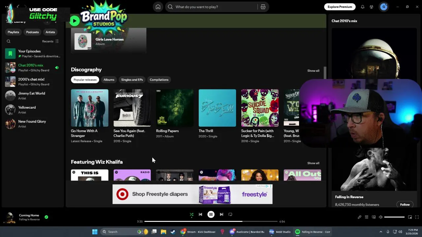Viewport: 422px width, 237px height.
Task: Follow Falling In Reverse
Action: pyautogui.click(x=405, y=205)
